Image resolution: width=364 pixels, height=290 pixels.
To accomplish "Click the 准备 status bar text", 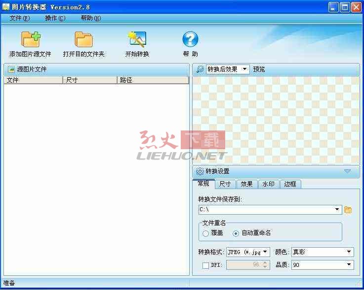I will coord(9,283).
